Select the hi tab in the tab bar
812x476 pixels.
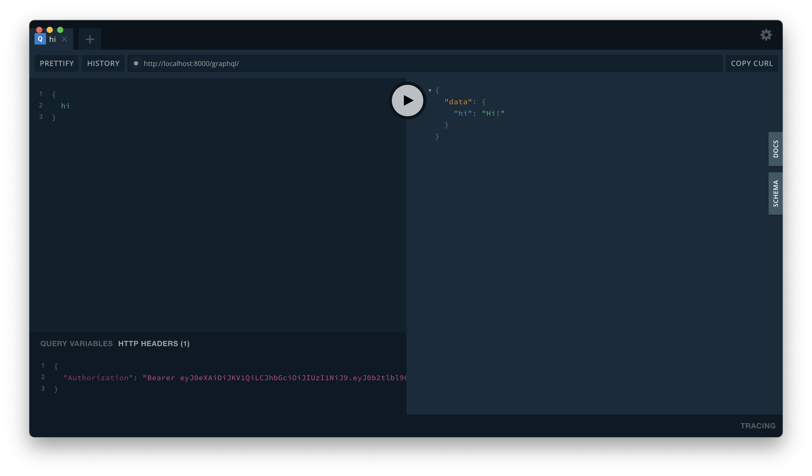tap(53, 39)
